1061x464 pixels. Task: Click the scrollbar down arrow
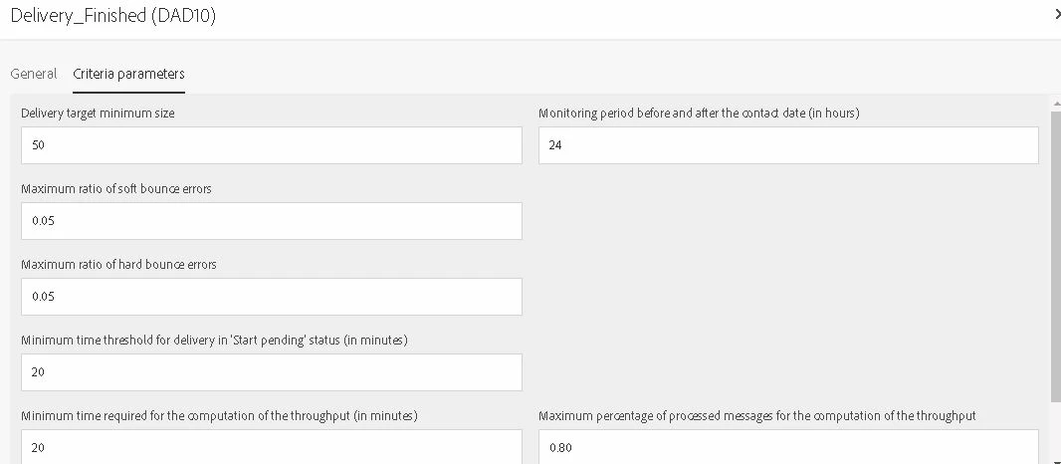[1055, 459]
